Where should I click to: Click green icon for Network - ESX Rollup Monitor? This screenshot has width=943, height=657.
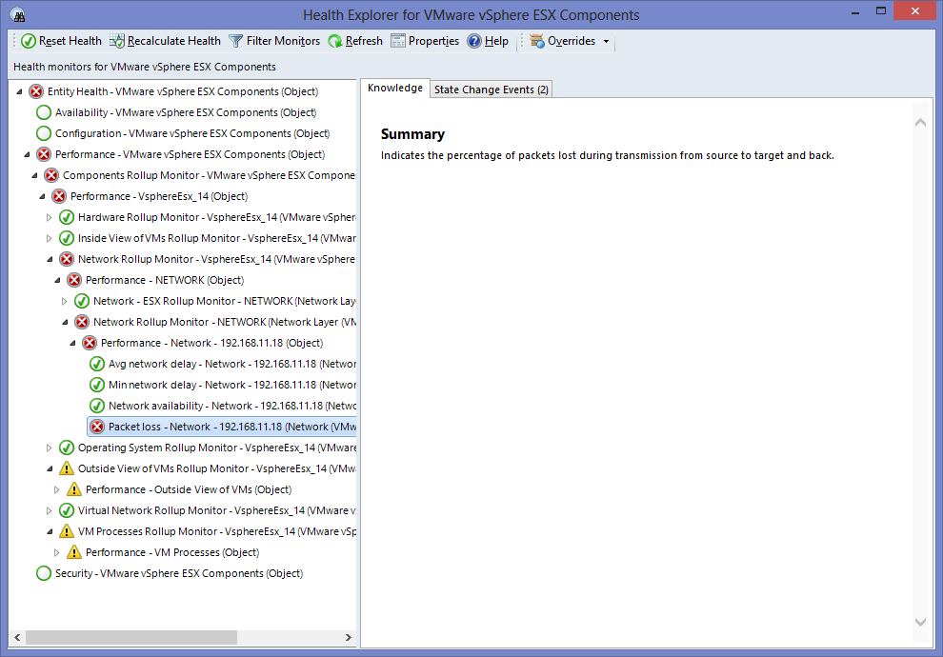tap(82, 301)
